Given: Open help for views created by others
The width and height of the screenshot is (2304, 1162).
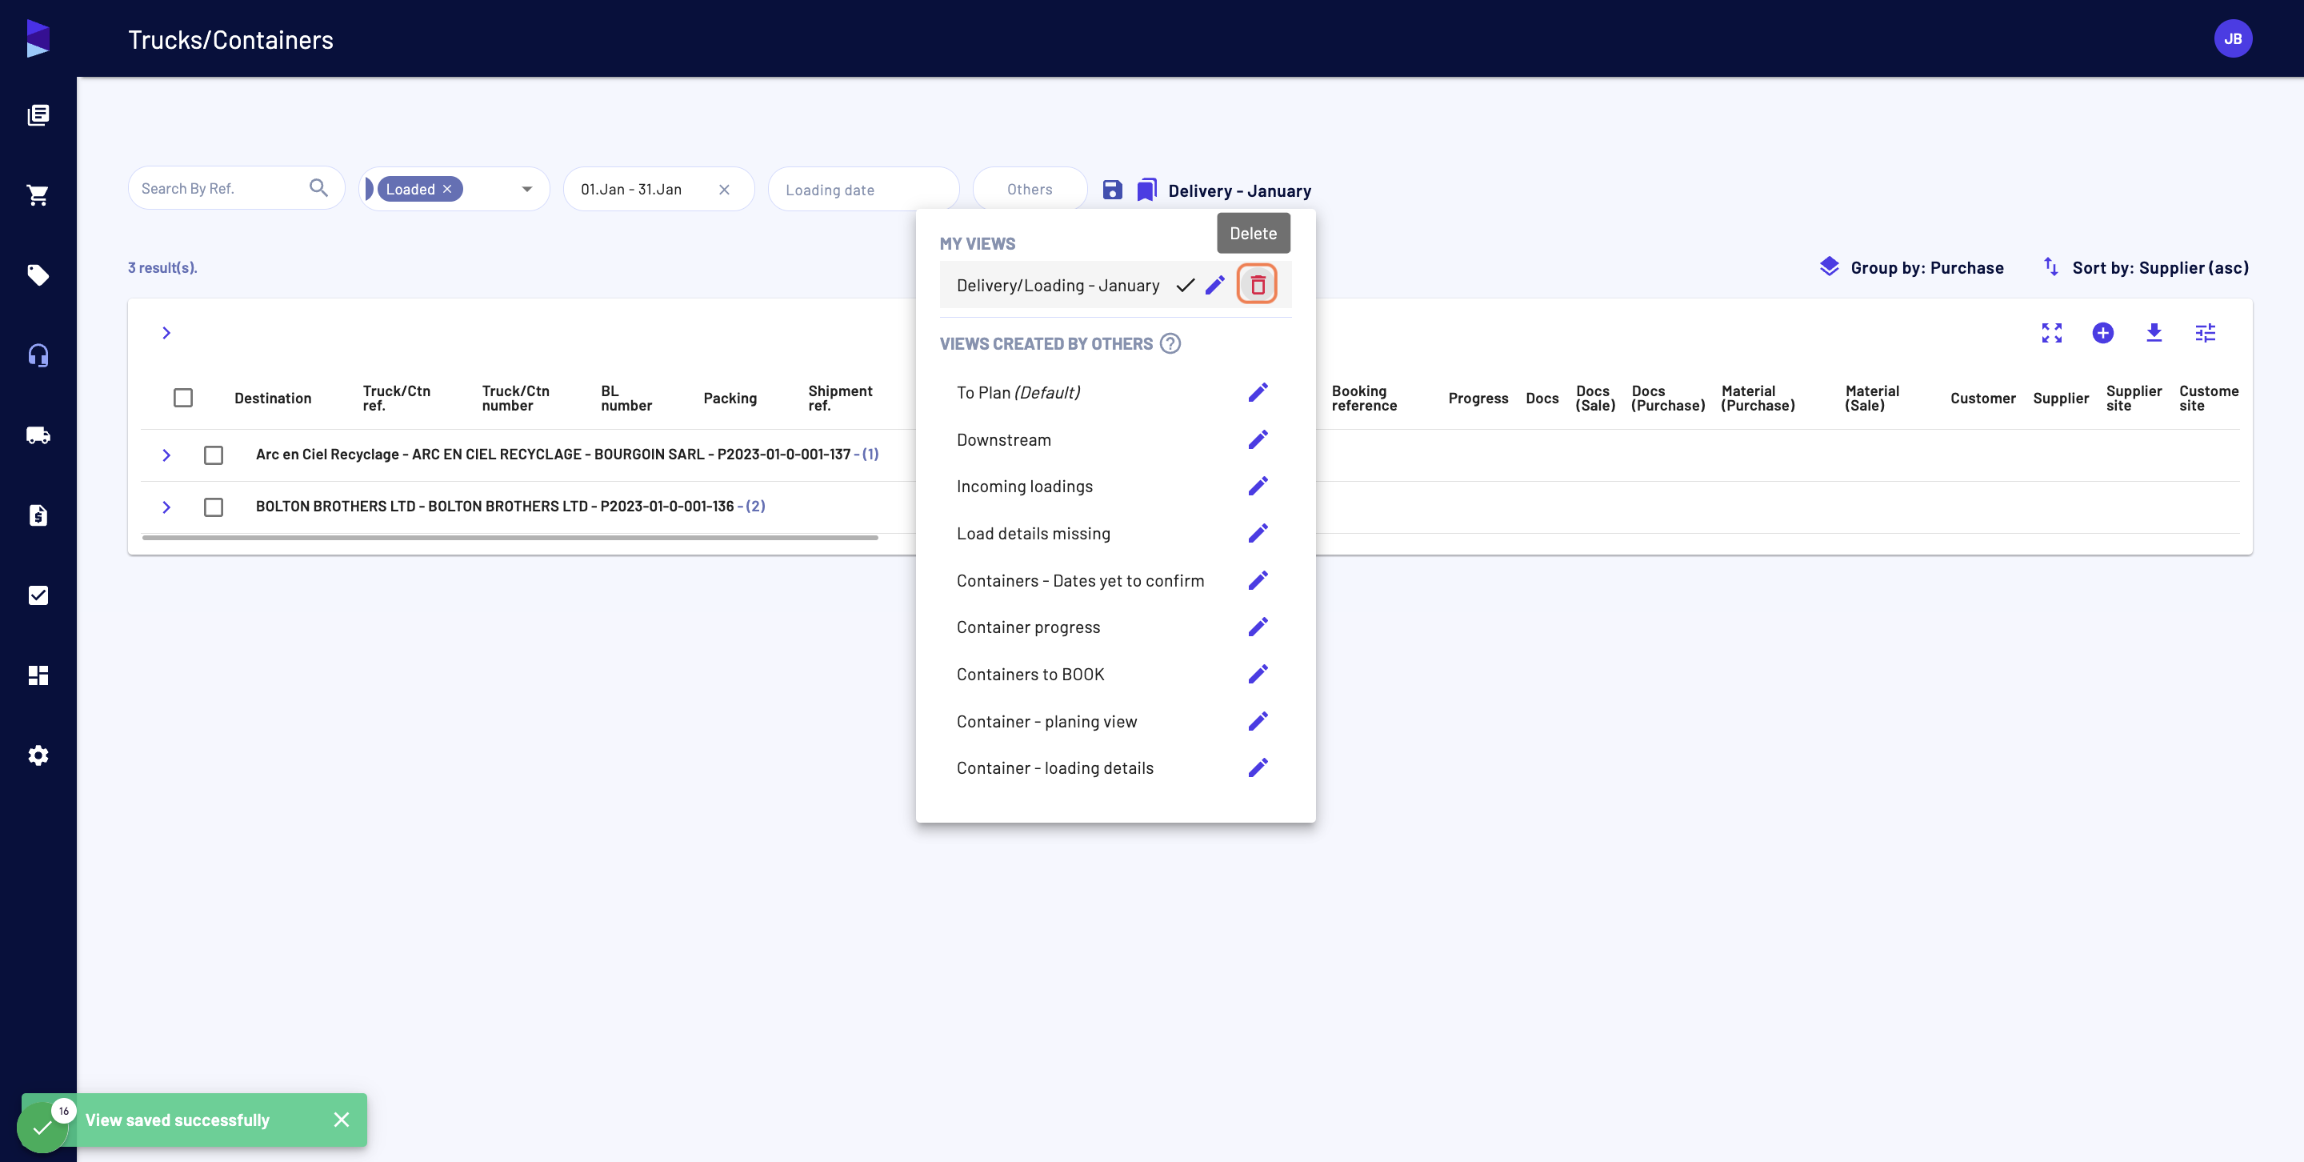Looking at the screenshot, I should tap(1170, 343).
